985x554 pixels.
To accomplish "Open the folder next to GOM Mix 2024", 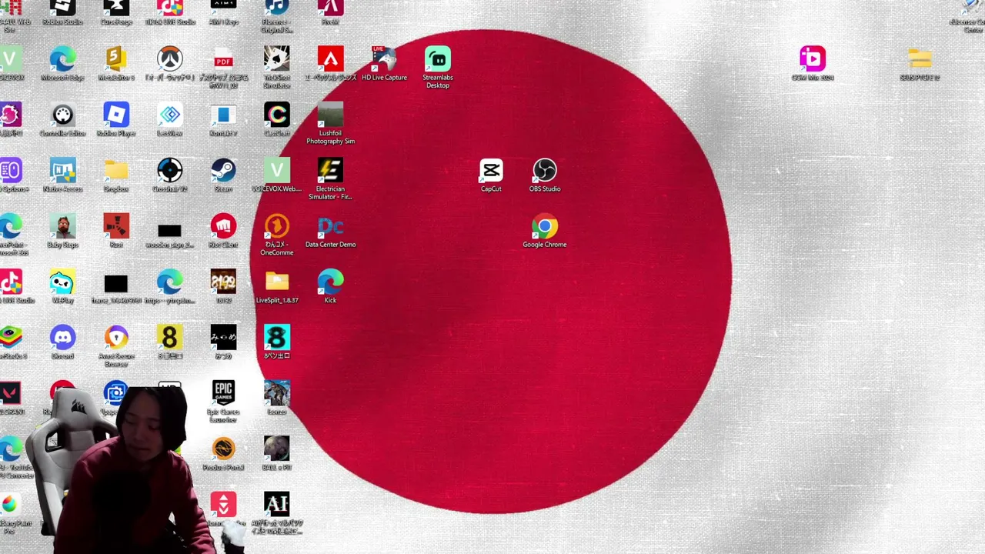I will (920, 59).
